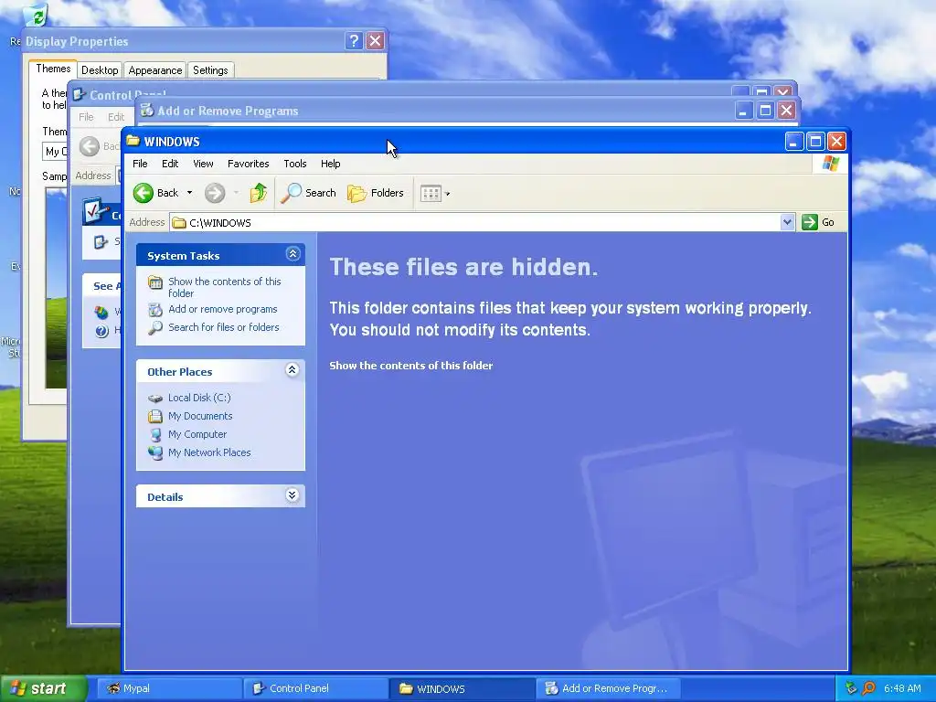This screenshot has height=702, width=936.
Task: Click the Help question icon in See Also
Action: pyautogui.click(x=102, y=331)
